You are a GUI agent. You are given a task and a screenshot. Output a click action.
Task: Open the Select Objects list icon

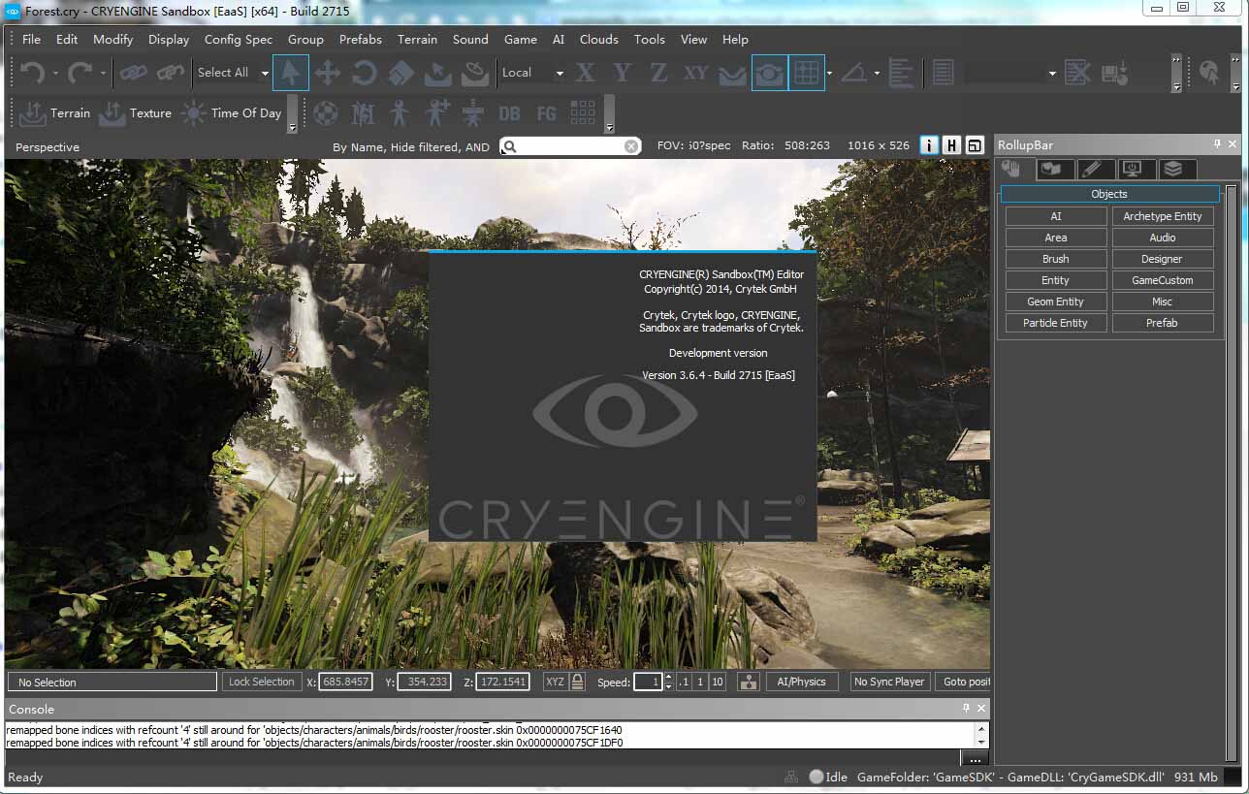[x=943, y=73]
